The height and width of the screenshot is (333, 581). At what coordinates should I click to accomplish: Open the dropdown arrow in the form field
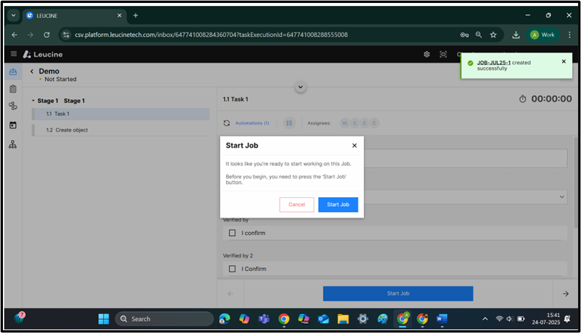[x=562, y=197]
